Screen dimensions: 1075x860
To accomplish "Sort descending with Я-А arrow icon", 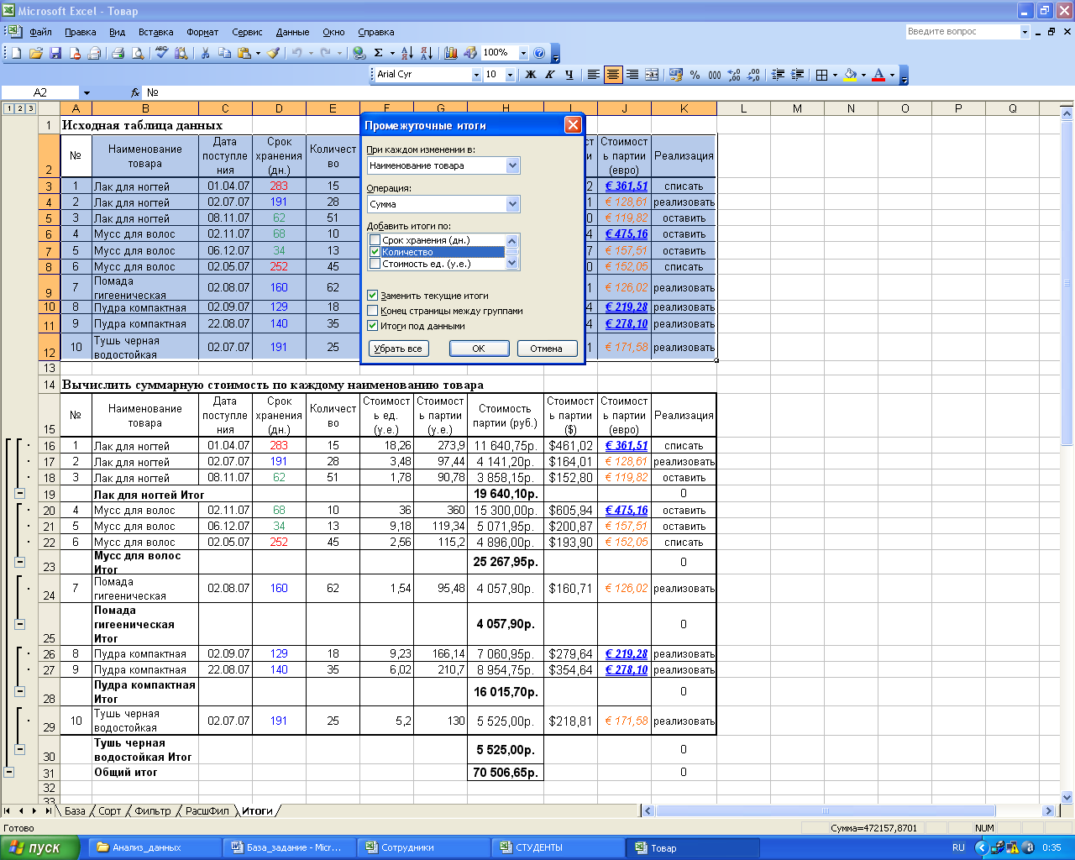I will click(426, 53).
